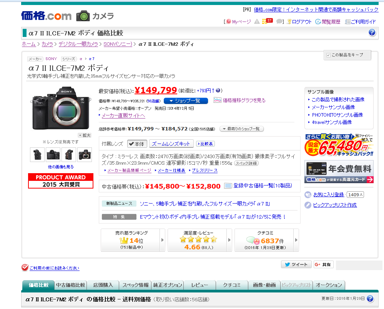Click the Google+ 共有 button
The height and width of the screenshot is (309, 384).
[x=324, y=264]
